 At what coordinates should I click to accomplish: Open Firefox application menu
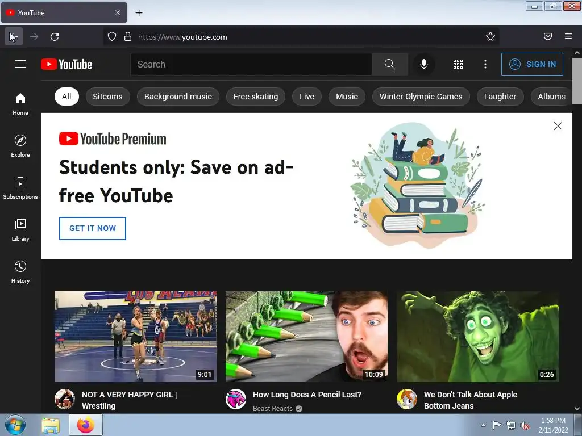tap(568, 36)
